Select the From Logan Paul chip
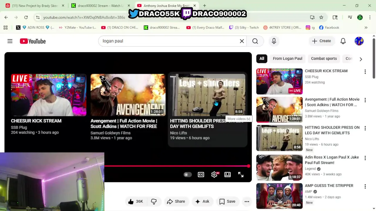 tap(288, 59)
